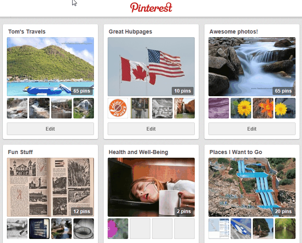Click the orange circular logo thumbnail

118,108
